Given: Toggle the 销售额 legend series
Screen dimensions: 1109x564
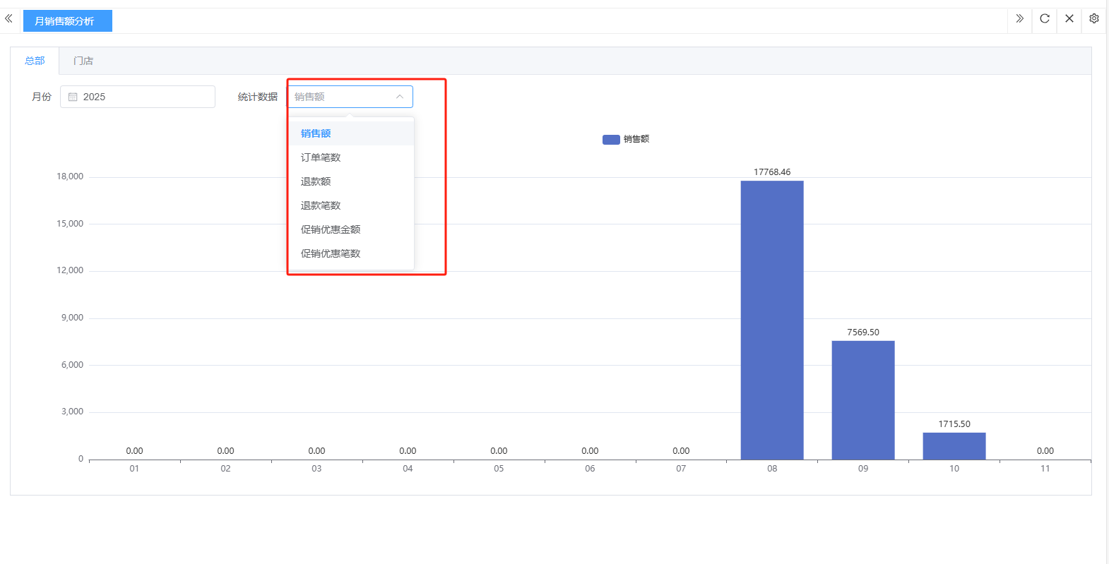Looking at the screenshot, I should pos(625,140).
